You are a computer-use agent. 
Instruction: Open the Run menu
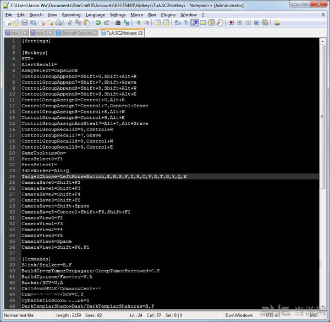click(152, 15)
